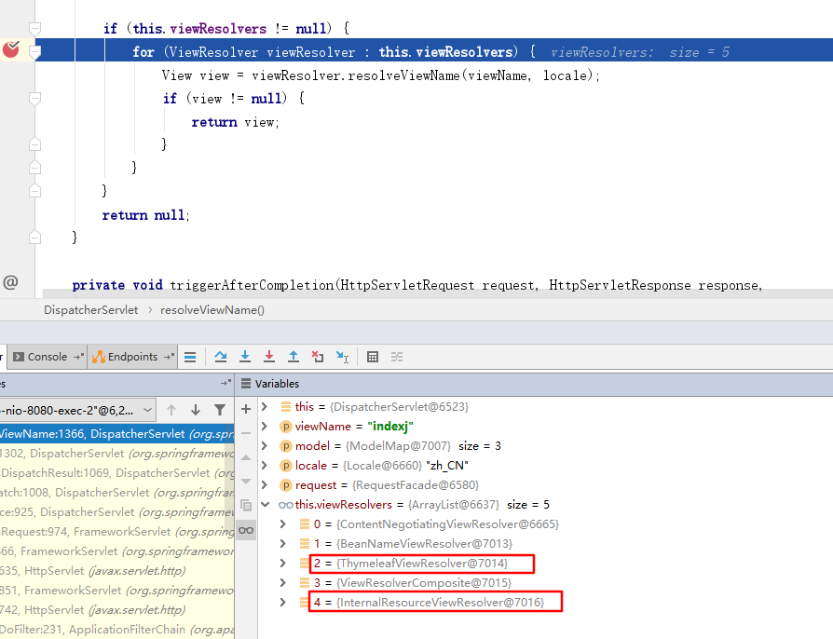Toggle the breakpoint on the for loop line
This screenshot has width=833, height=639.
coord(11,51)
